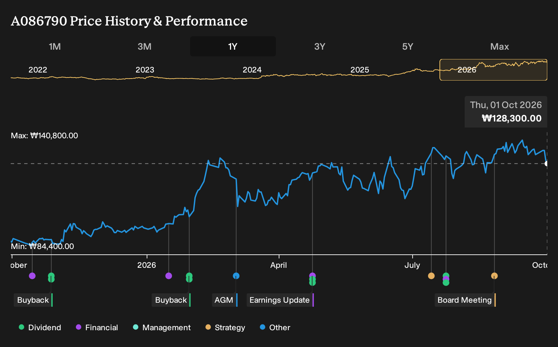Click the white price point at chart's end
Screen dimensions: 558x347
(x=547, y=164)
